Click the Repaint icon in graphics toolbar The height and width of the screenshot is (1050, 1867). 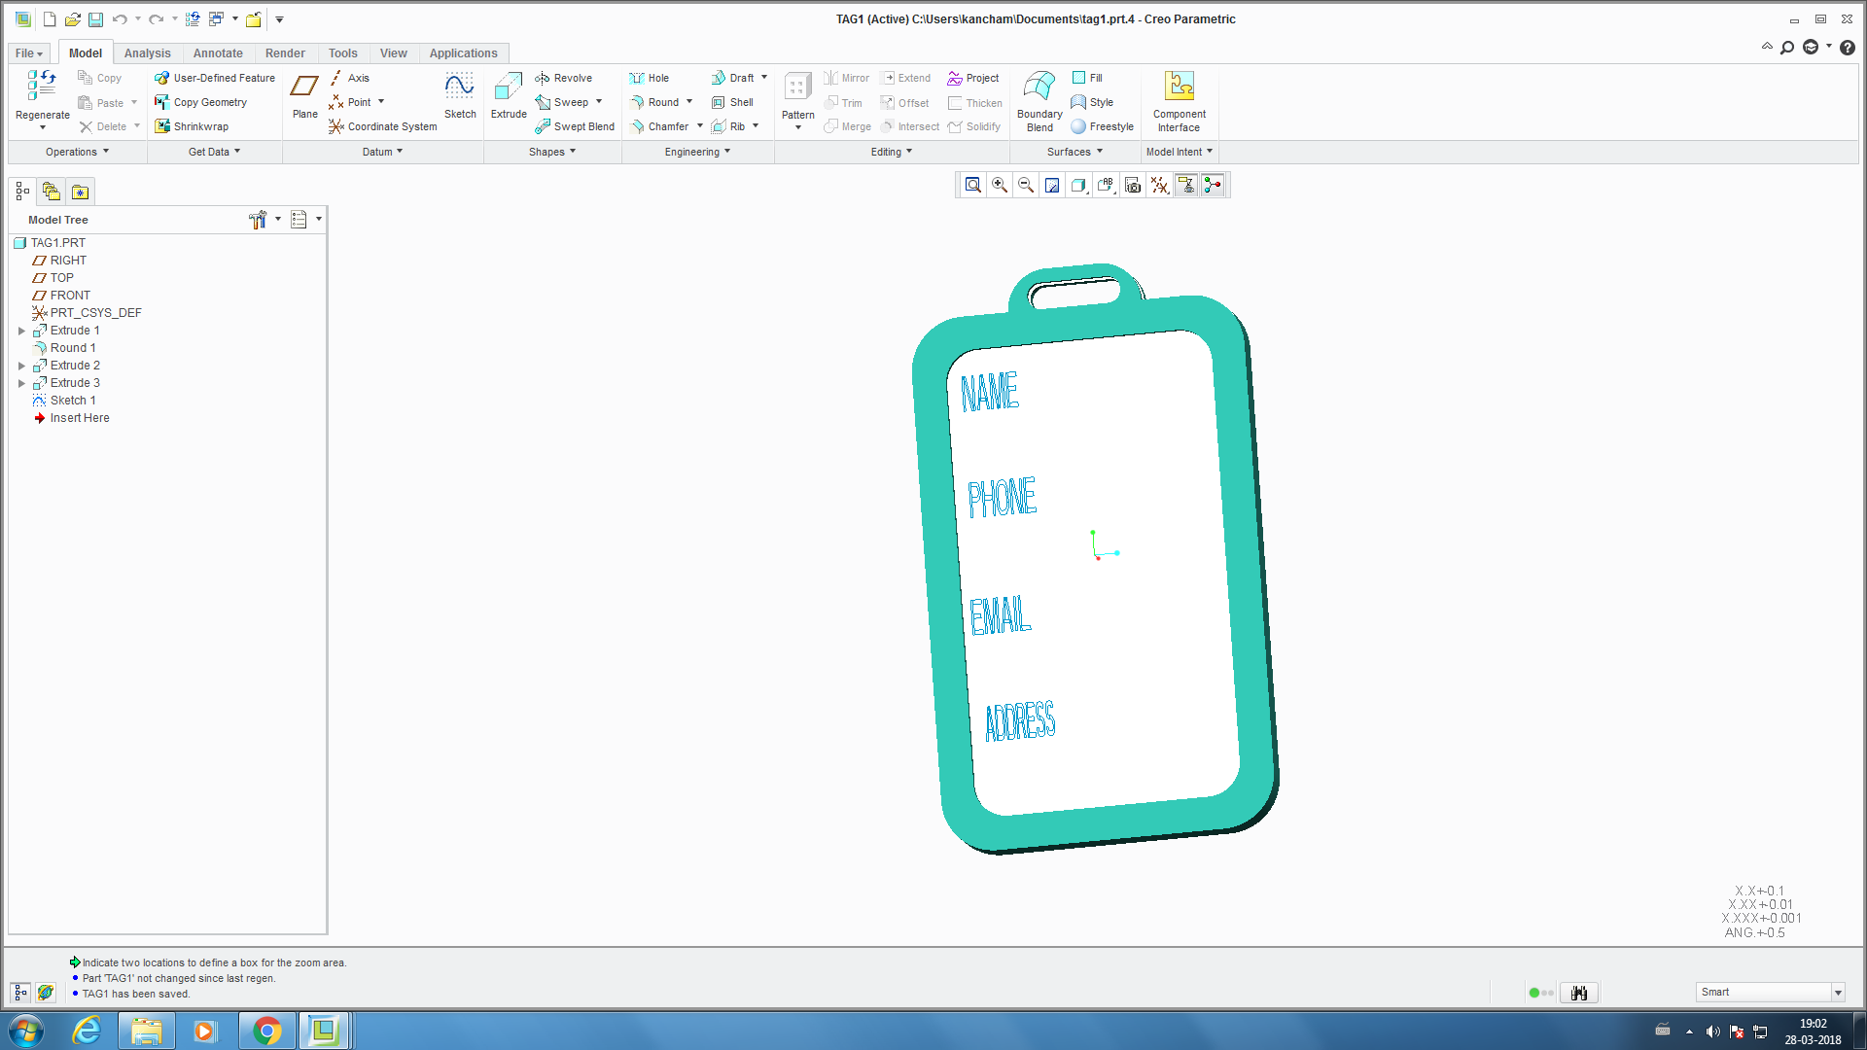click(x=1052, y=185)
